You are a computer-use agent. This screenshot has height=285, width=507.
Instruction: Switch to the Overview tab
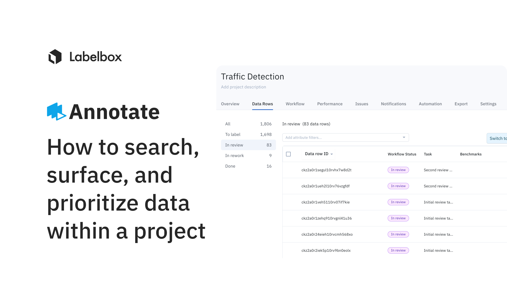tap(230, 104)
